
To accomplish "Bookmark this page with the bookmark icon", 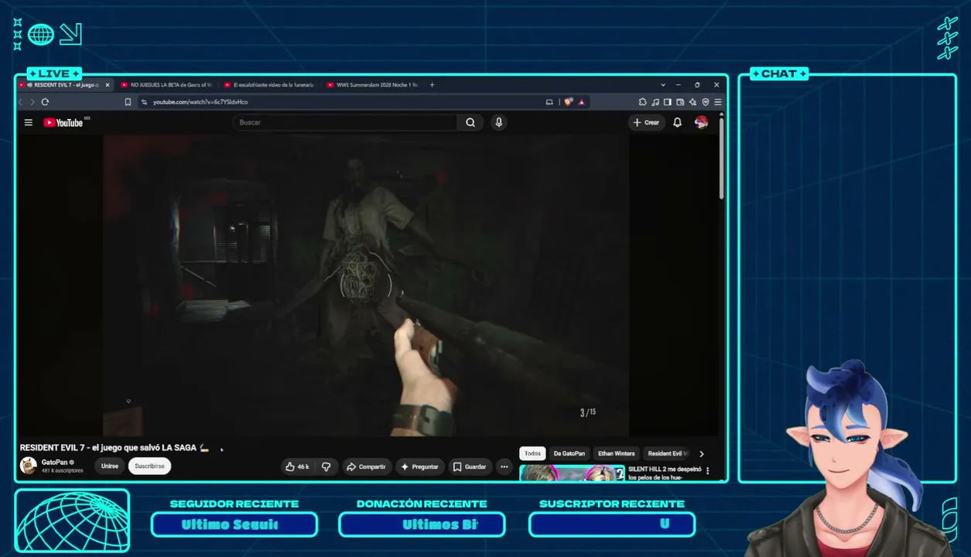I will tap(128, 102).
